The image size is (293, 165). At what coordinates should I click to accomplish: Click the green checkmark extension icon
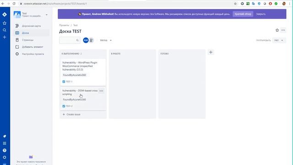(x=276, y=4)
